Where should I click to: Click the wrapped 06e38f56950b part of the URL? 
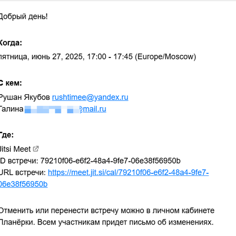24,184
